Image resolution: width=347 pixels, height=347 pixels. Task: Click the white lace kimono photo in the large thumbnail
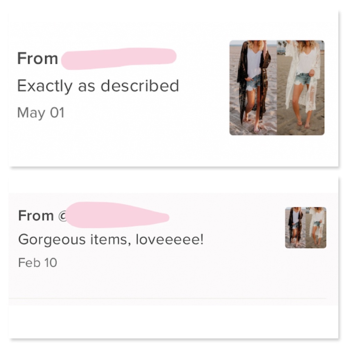(x=301, y=87)
